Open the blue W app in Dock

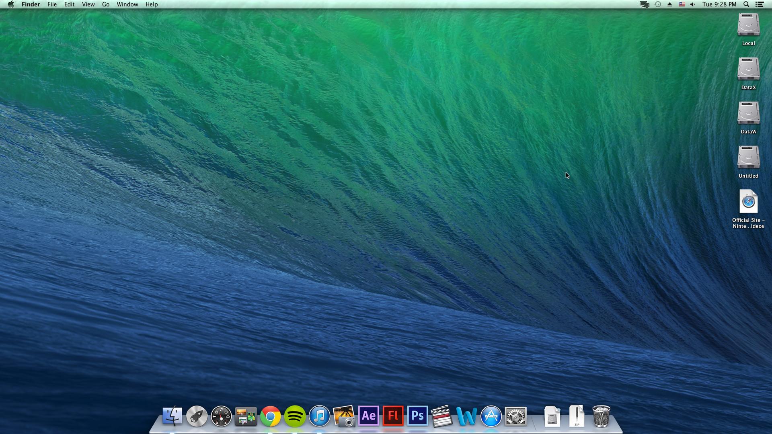point(466,416)
